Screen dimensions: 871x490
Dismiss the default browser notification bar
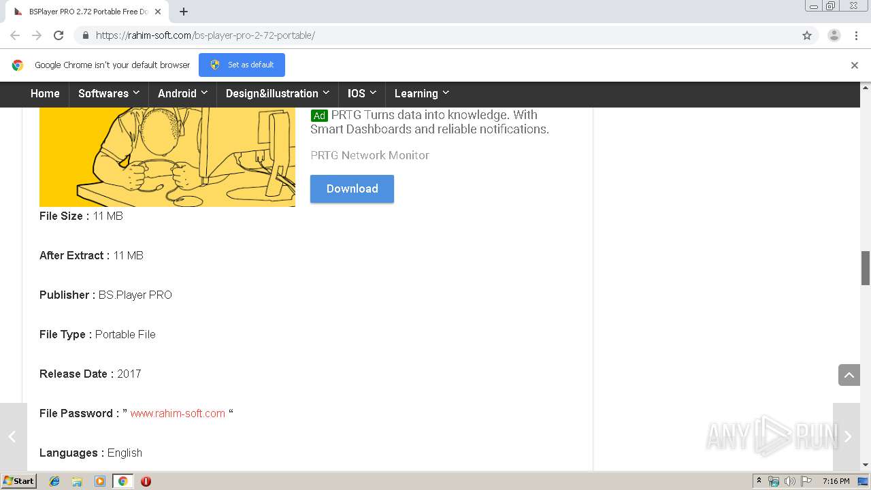(x=855, y=65)
